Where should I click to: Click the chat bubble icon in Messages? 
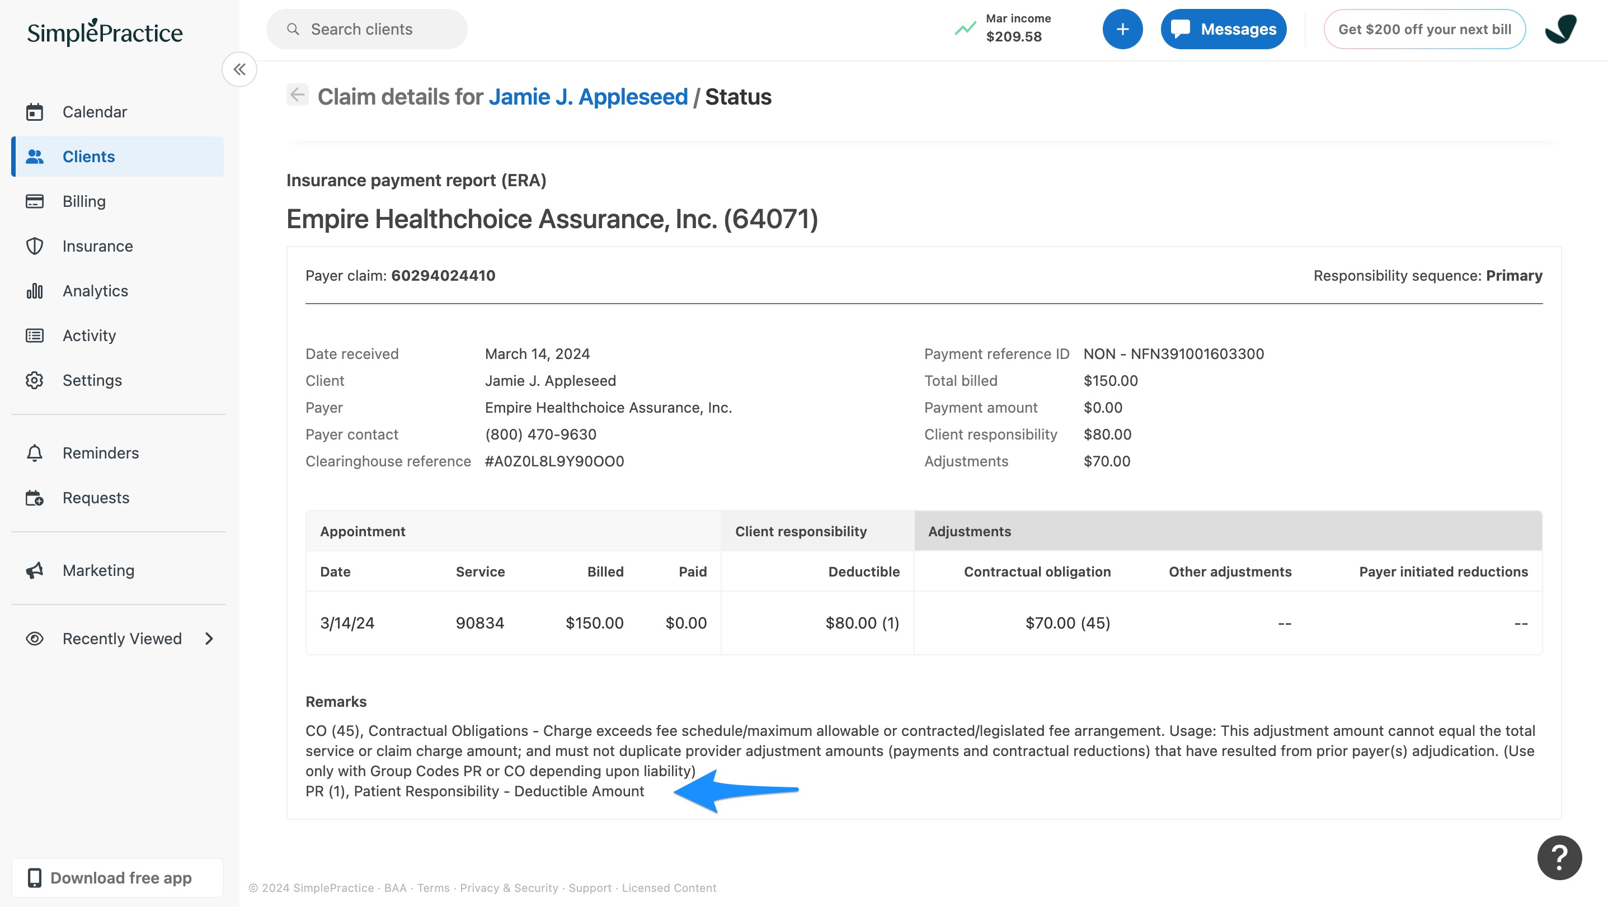(1180, 29)
